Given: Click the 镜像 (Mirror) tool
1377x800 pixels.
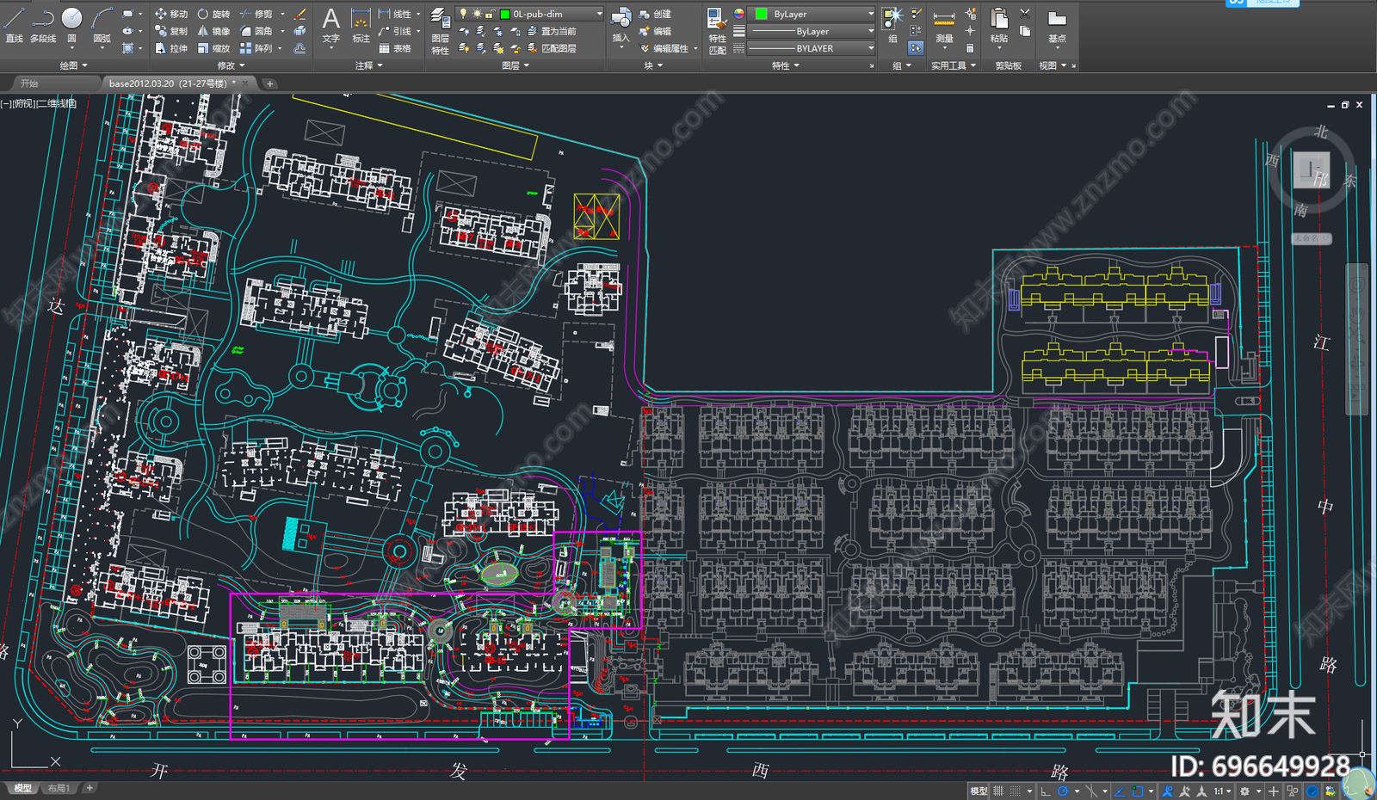Looking at the screenshot, I should click(213, 31).
